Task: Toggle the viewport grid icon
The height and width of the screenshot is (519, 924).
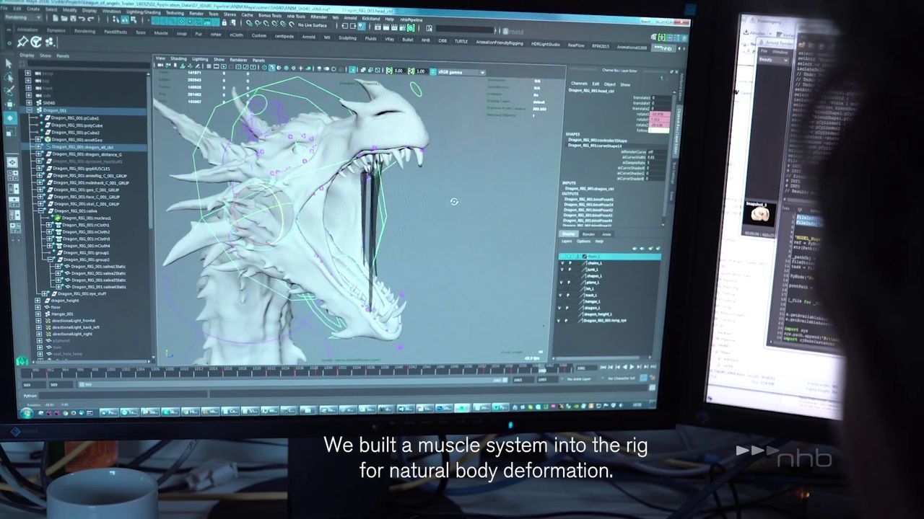Action: click(x=209, y=66)
